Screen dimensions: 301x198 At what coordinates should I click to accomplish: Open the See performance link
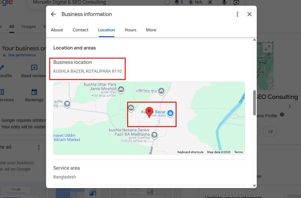point(22,55)
